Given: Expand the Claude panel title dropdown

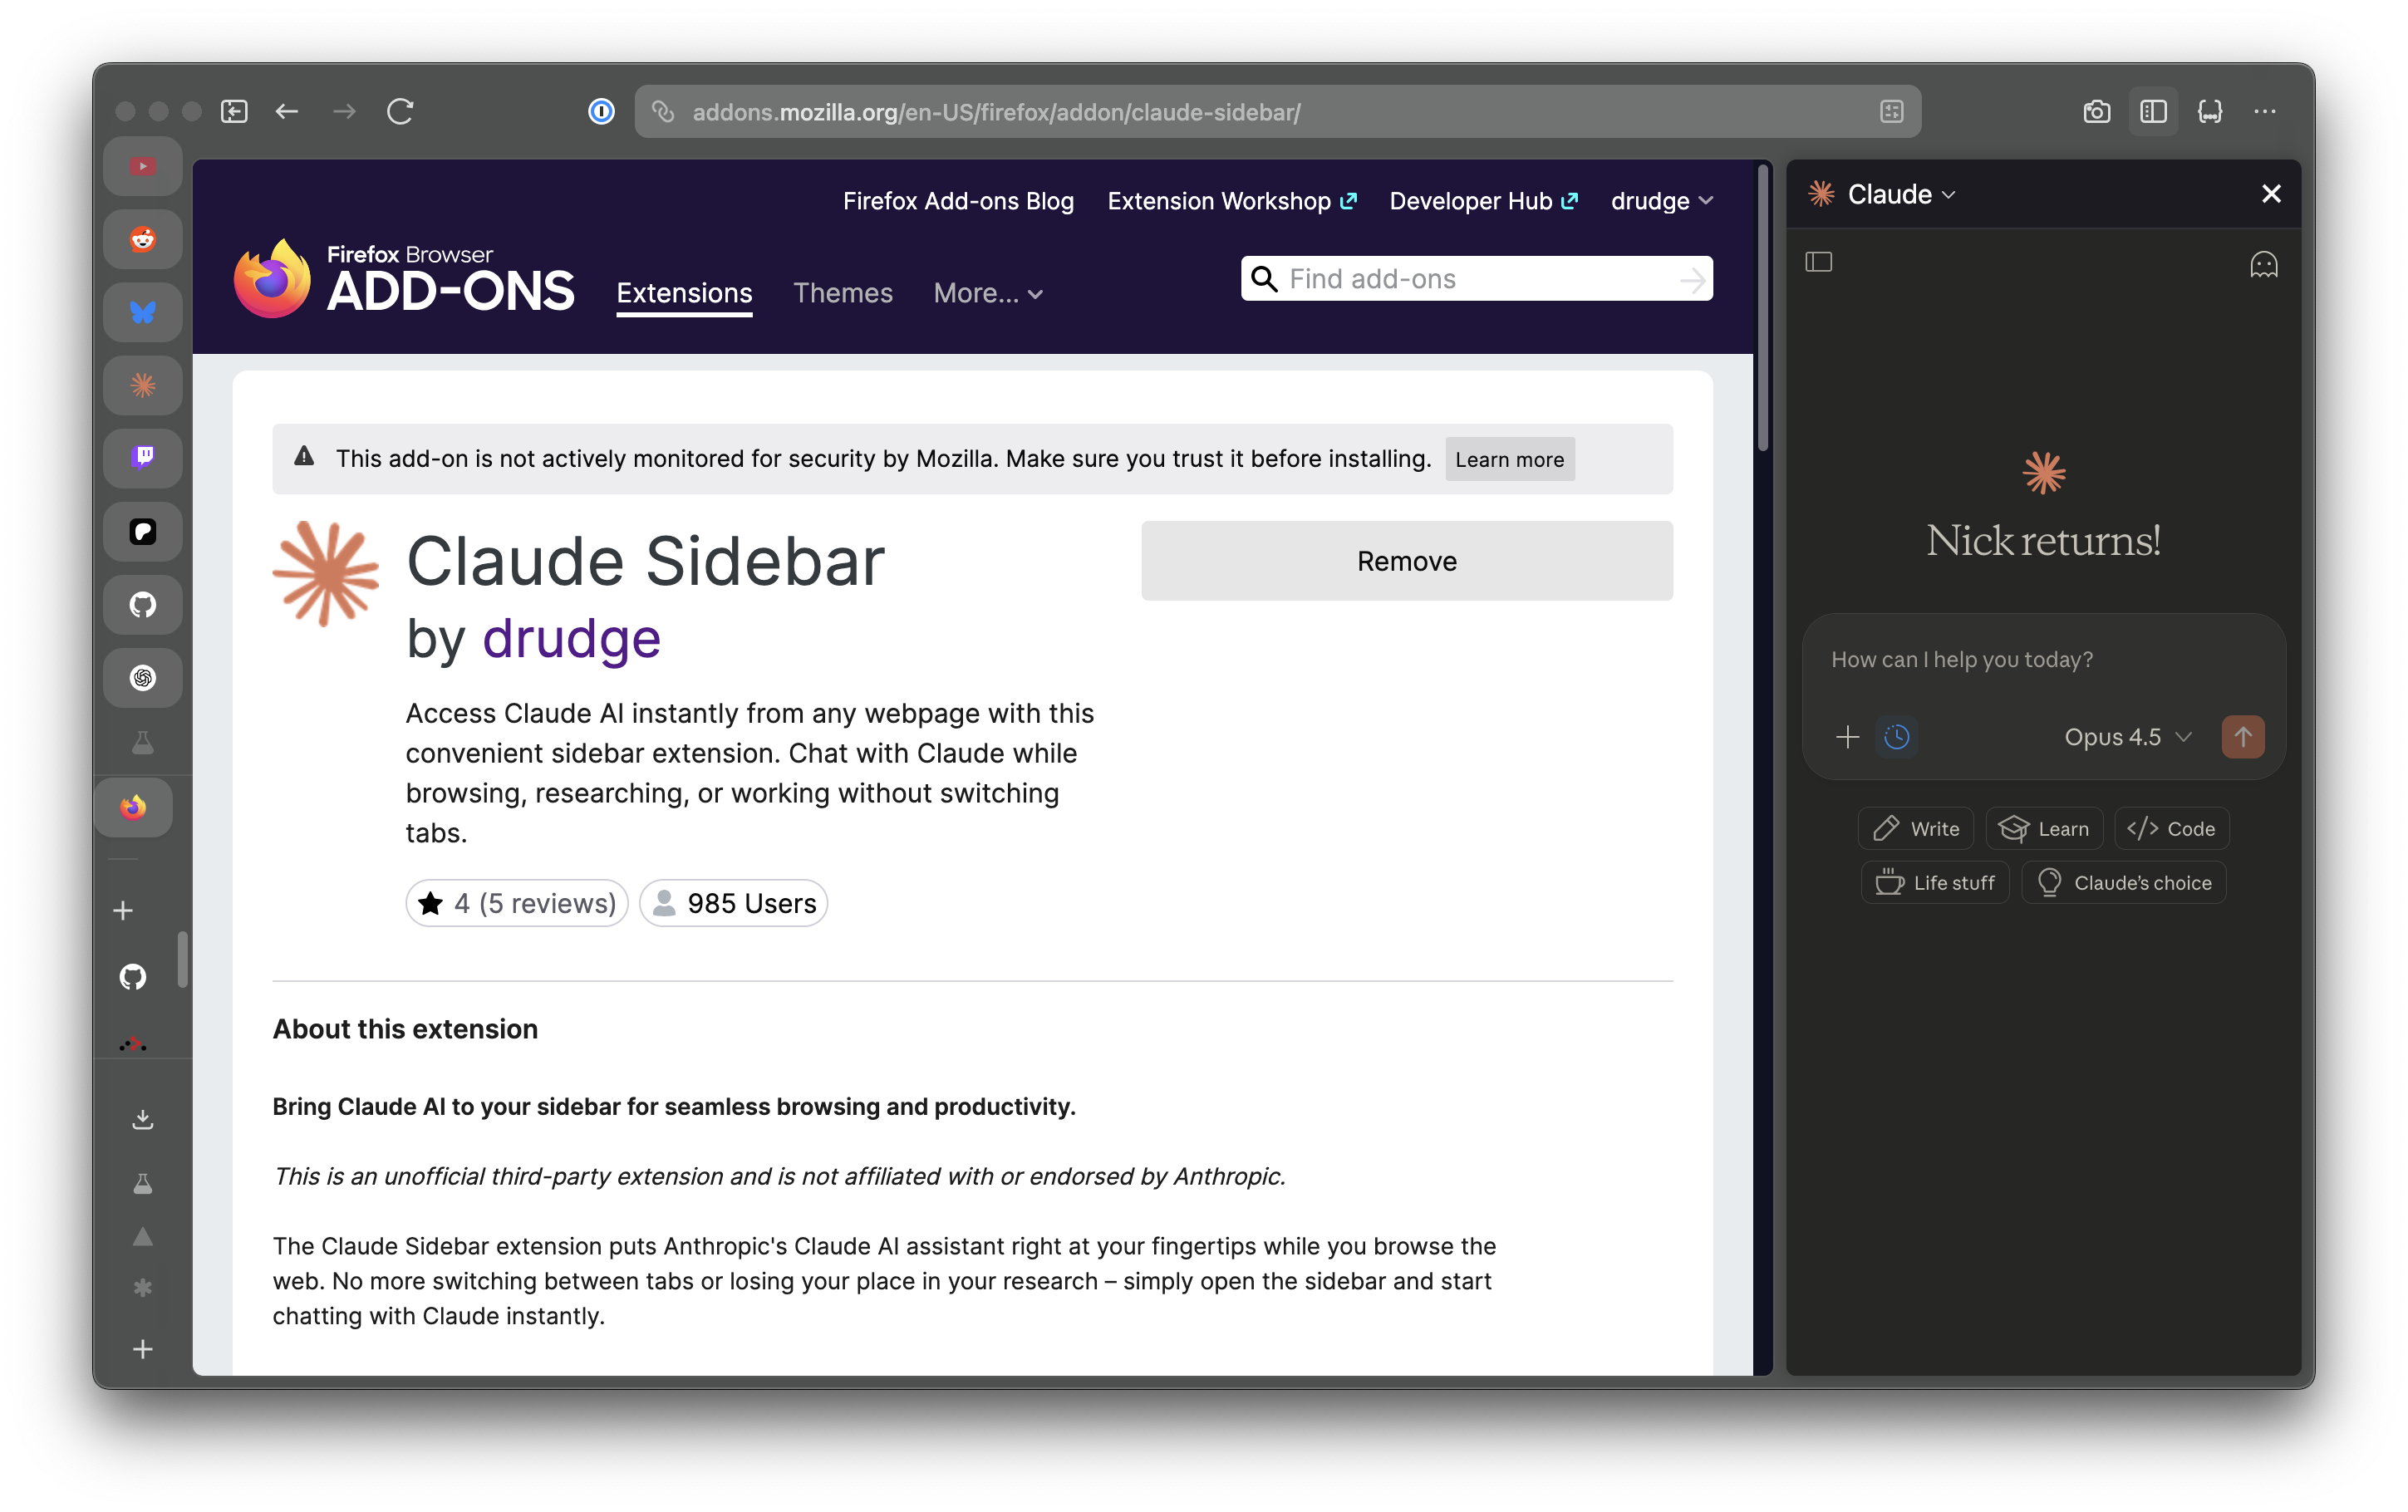Looking at the screenshot, I should [1900, 194].
